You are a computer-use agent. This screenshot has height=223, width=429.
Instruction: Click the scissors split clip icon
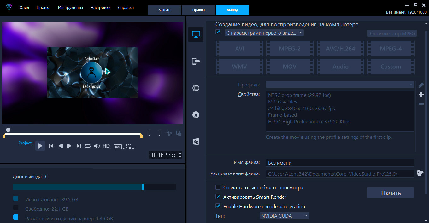(169, 133)
